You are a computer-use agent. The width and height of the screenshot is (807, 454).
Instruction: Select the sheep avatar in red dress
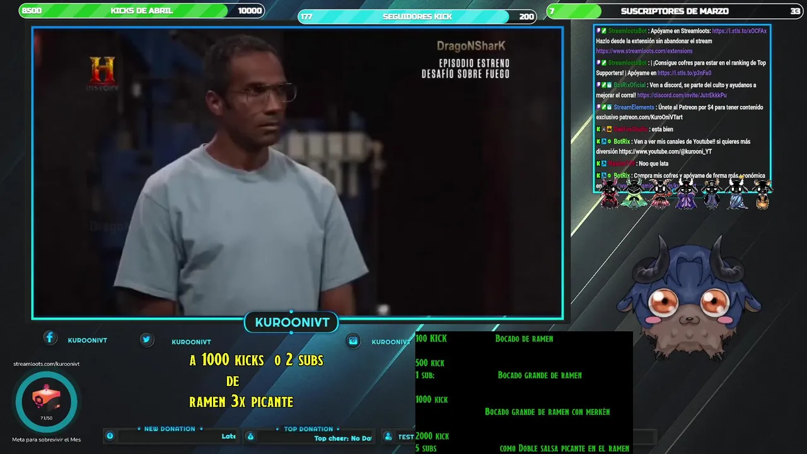[x=610, y=194]
